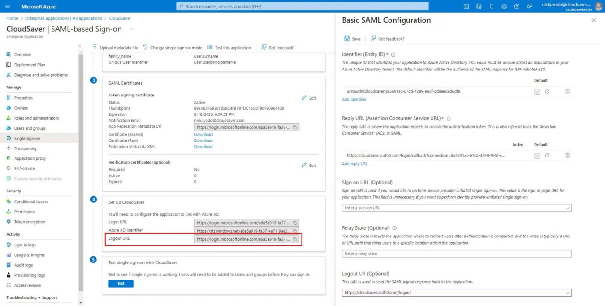605x306 pixels.
Task: Open the portal settings gear
Action: click(504, 6)
